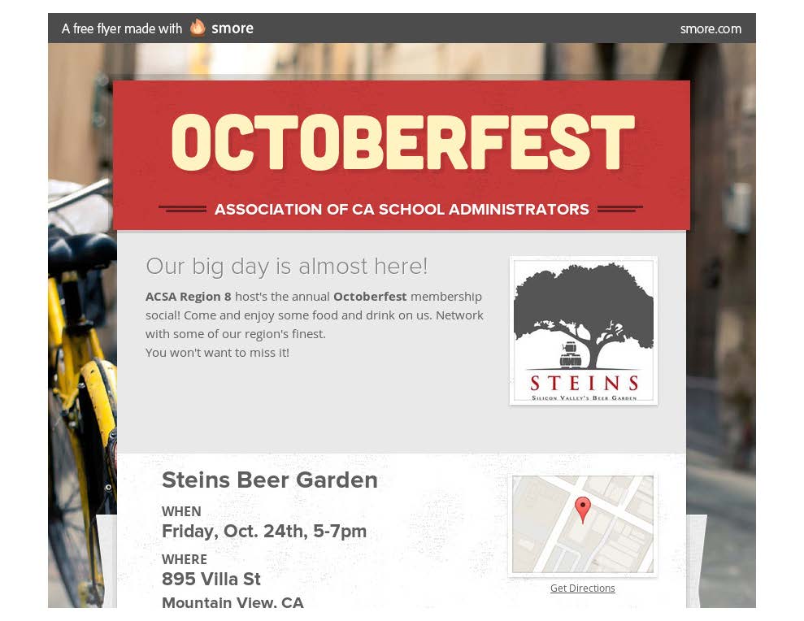Click the 895 Villa St address text
This screenshot has width=804, height=621.
click(211, 579)
